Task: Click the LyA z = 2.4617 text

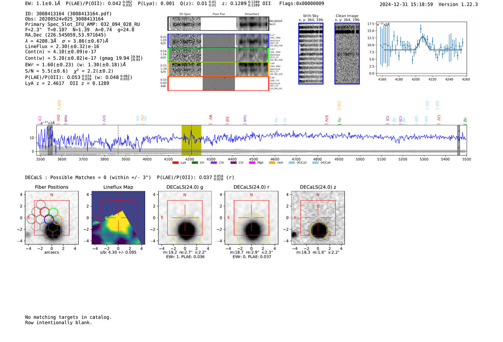Action: (45, 83)
